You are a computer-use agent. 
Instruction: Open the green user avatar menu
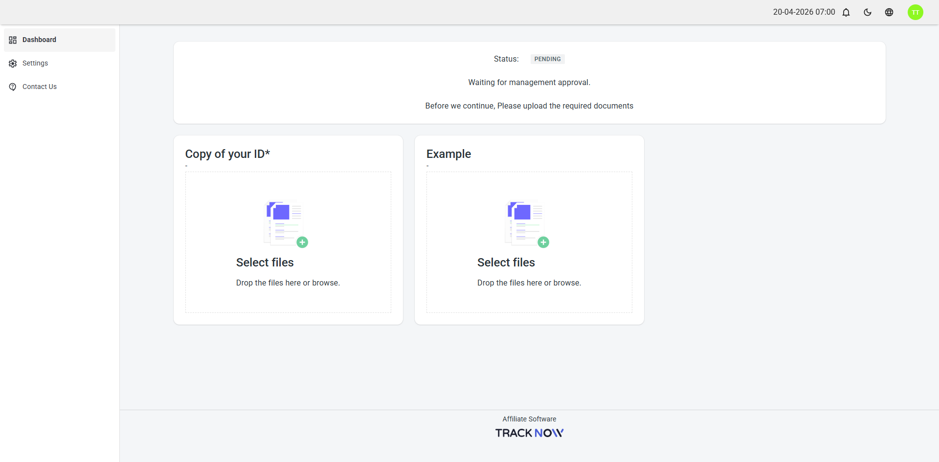tap(916, 12)
